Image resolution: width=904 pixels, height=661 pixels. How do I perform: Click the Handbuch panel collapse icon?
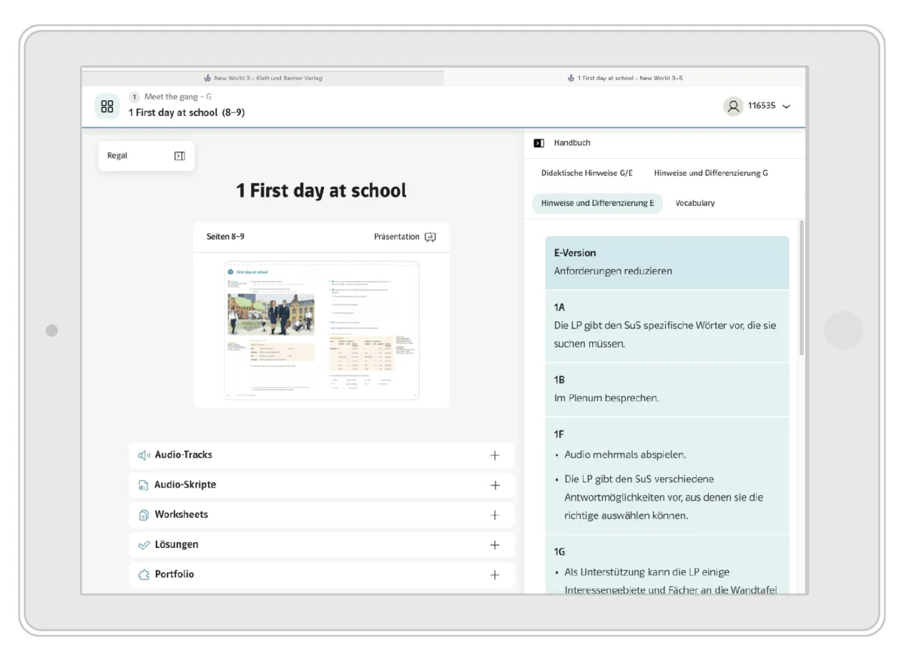click(539, 143)
